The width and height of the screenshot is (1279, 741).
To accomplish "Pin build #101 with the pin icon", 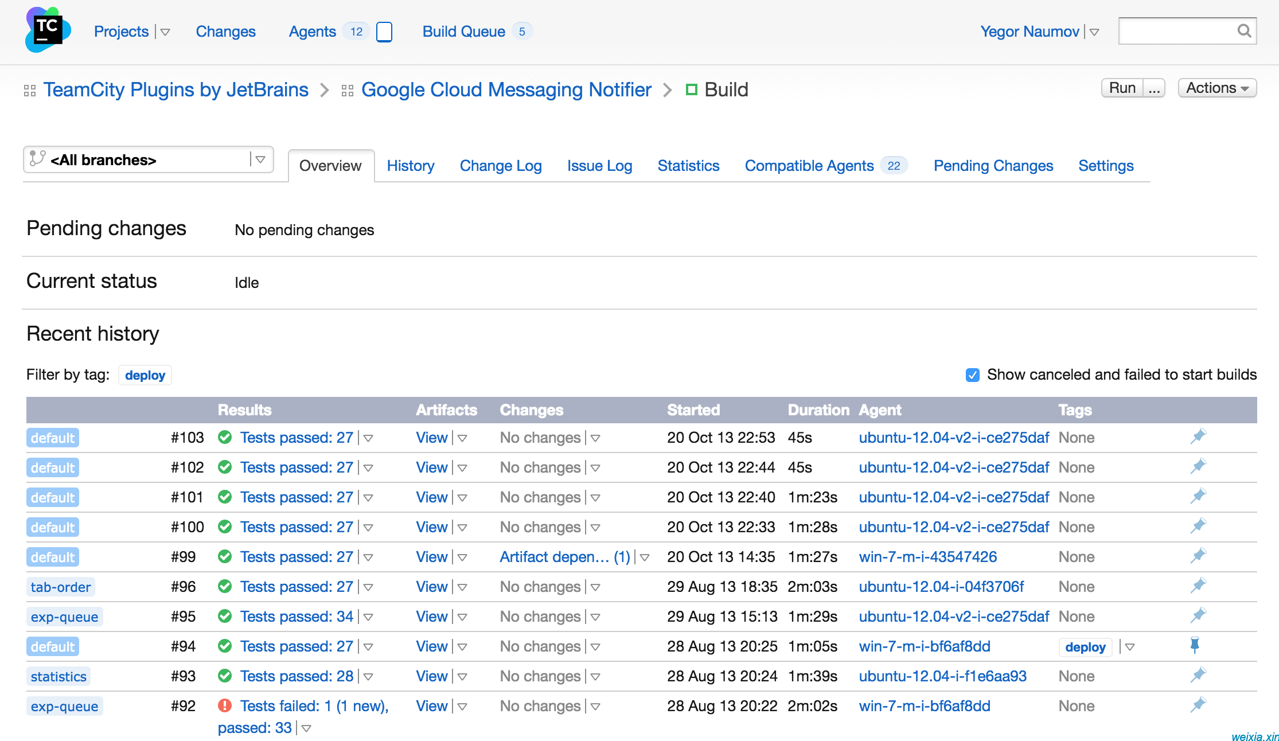I will tap(1198, 497).
